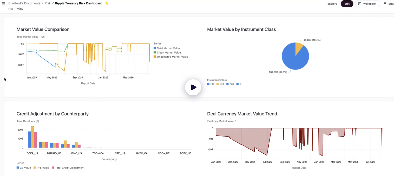Go to Bradford's Documents breadcrumb
The width and height of the screenshot is (394, 176).
coord(24,3)
